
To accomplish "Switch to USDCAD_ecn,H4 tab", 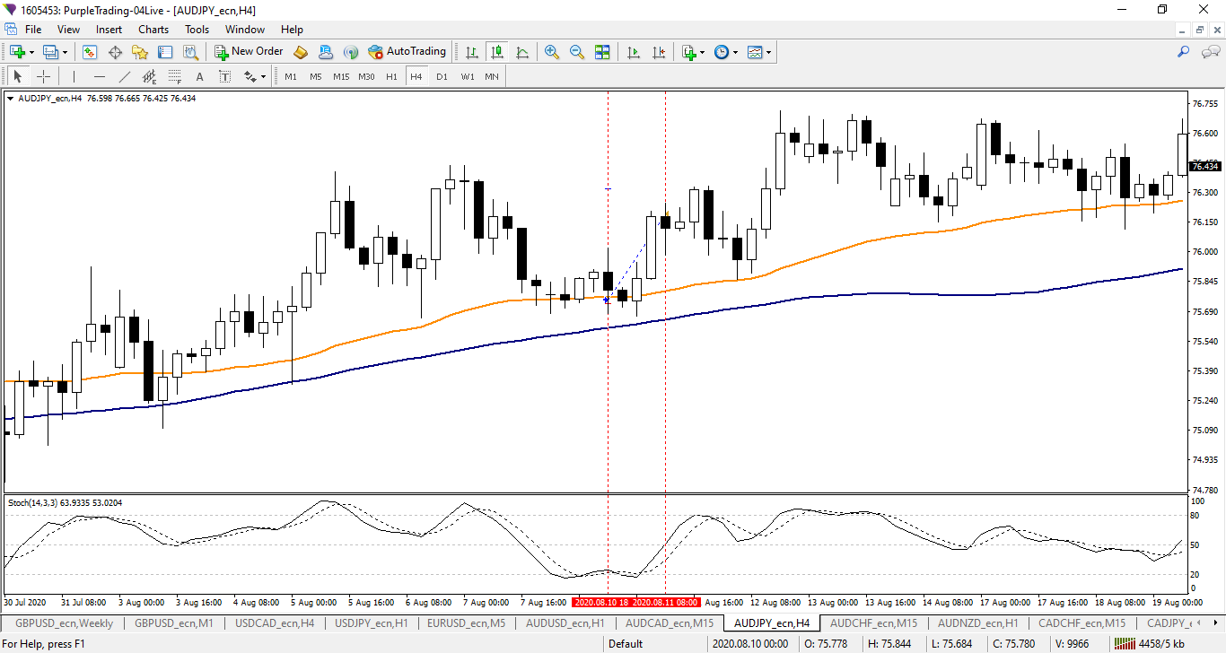I will (x=274, y=623).
